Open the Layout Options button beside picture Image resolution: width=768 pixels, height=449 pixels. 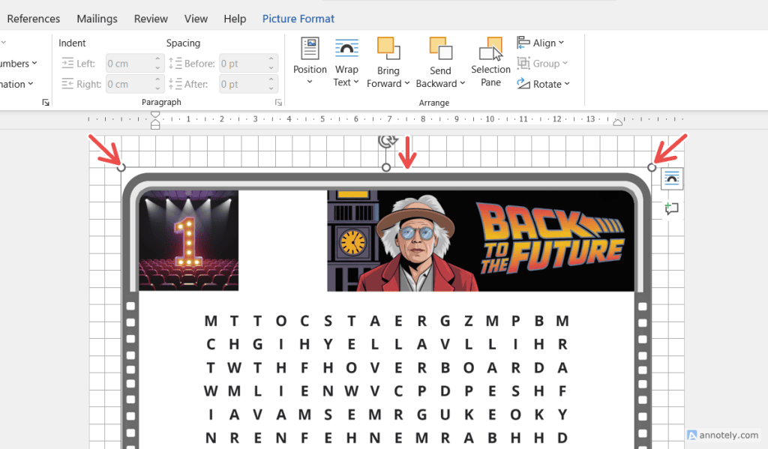click(671, 179)
